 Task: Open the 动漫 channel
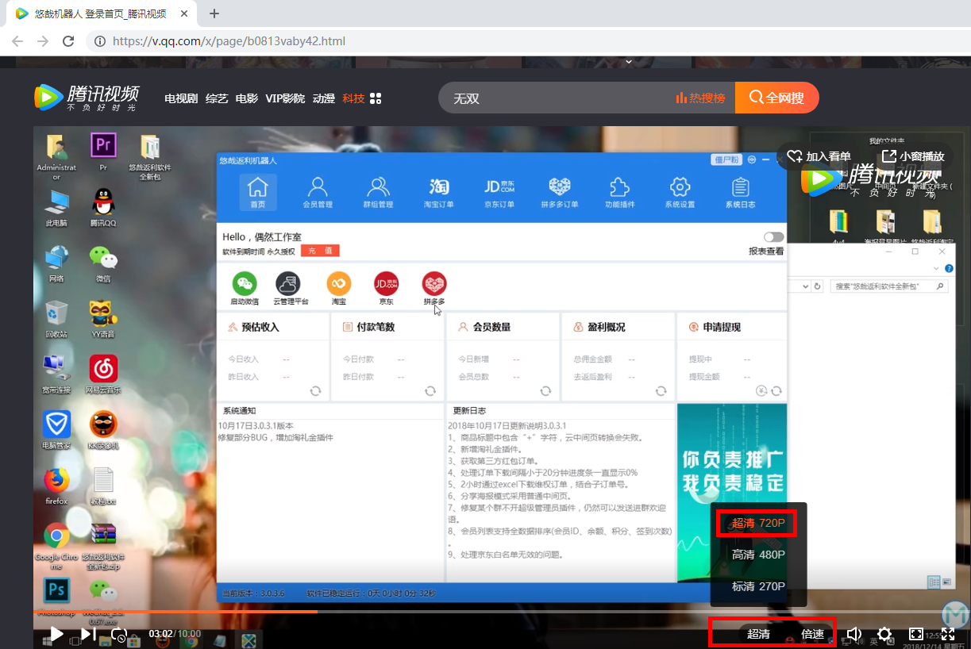pos(324,98)
